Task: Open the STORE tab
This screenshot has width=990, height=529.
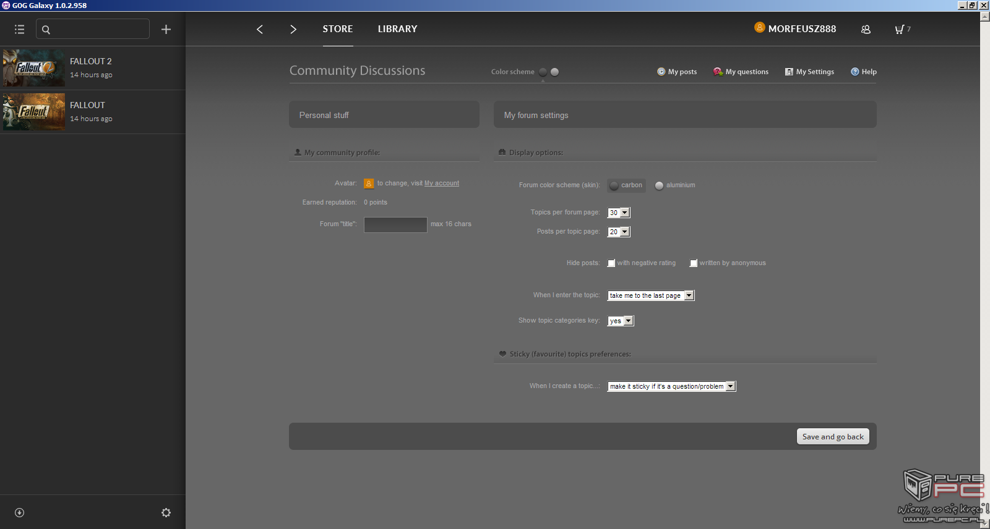Action: point(337,29)
